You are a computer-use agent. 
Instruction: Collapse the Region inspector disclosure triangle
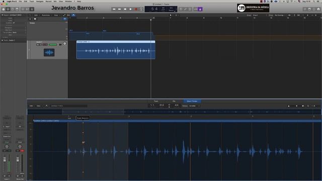click(2, 15)
